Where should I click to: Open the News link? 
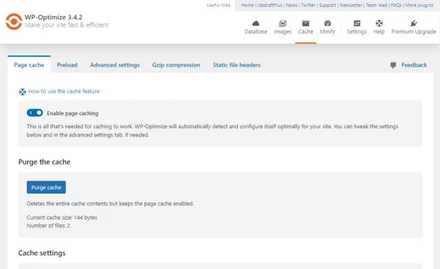(291, 5)
